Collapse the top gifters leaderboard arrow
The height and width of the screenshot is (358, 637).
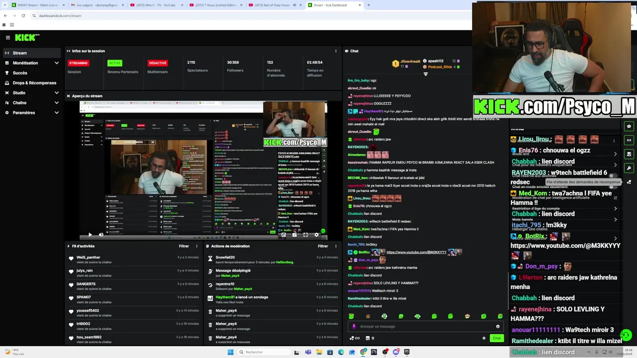pyautogui.click(x=425, y=74)
